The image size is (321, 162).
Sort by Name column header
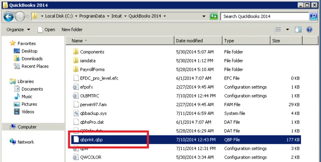pyautogui.click(x=120, y=40)
